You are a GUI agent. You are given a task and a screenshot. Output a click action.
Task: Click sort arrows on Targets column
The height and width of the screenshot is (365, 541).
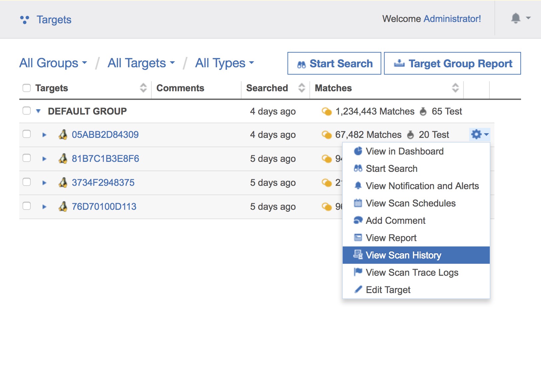pos(143,88)
